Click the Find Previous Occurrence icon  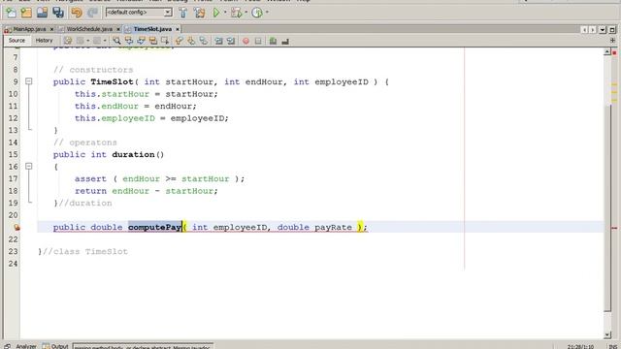[x=129, y=41]
